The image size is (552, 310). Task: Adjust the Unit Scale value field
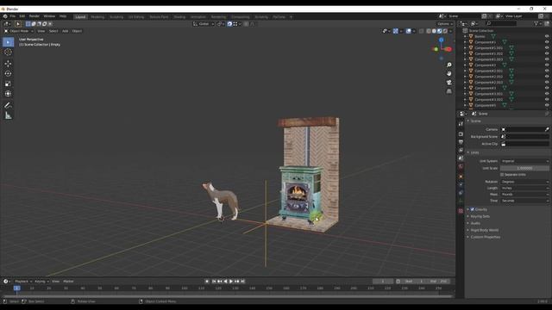pos(524,169)
